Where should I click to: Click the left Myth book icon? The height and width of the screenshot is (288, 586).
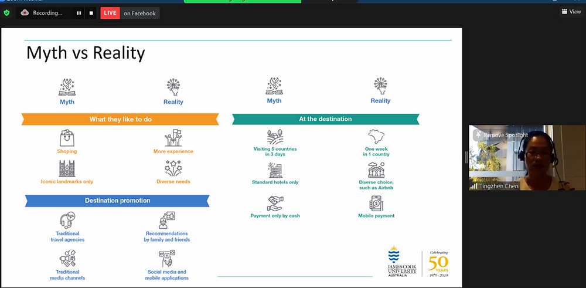(x=67, y=87)
